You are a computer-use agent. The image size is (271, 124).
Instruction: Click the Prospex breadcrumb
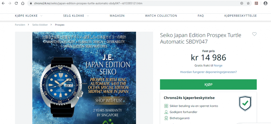pyautogui.click(x=60, y=25)
